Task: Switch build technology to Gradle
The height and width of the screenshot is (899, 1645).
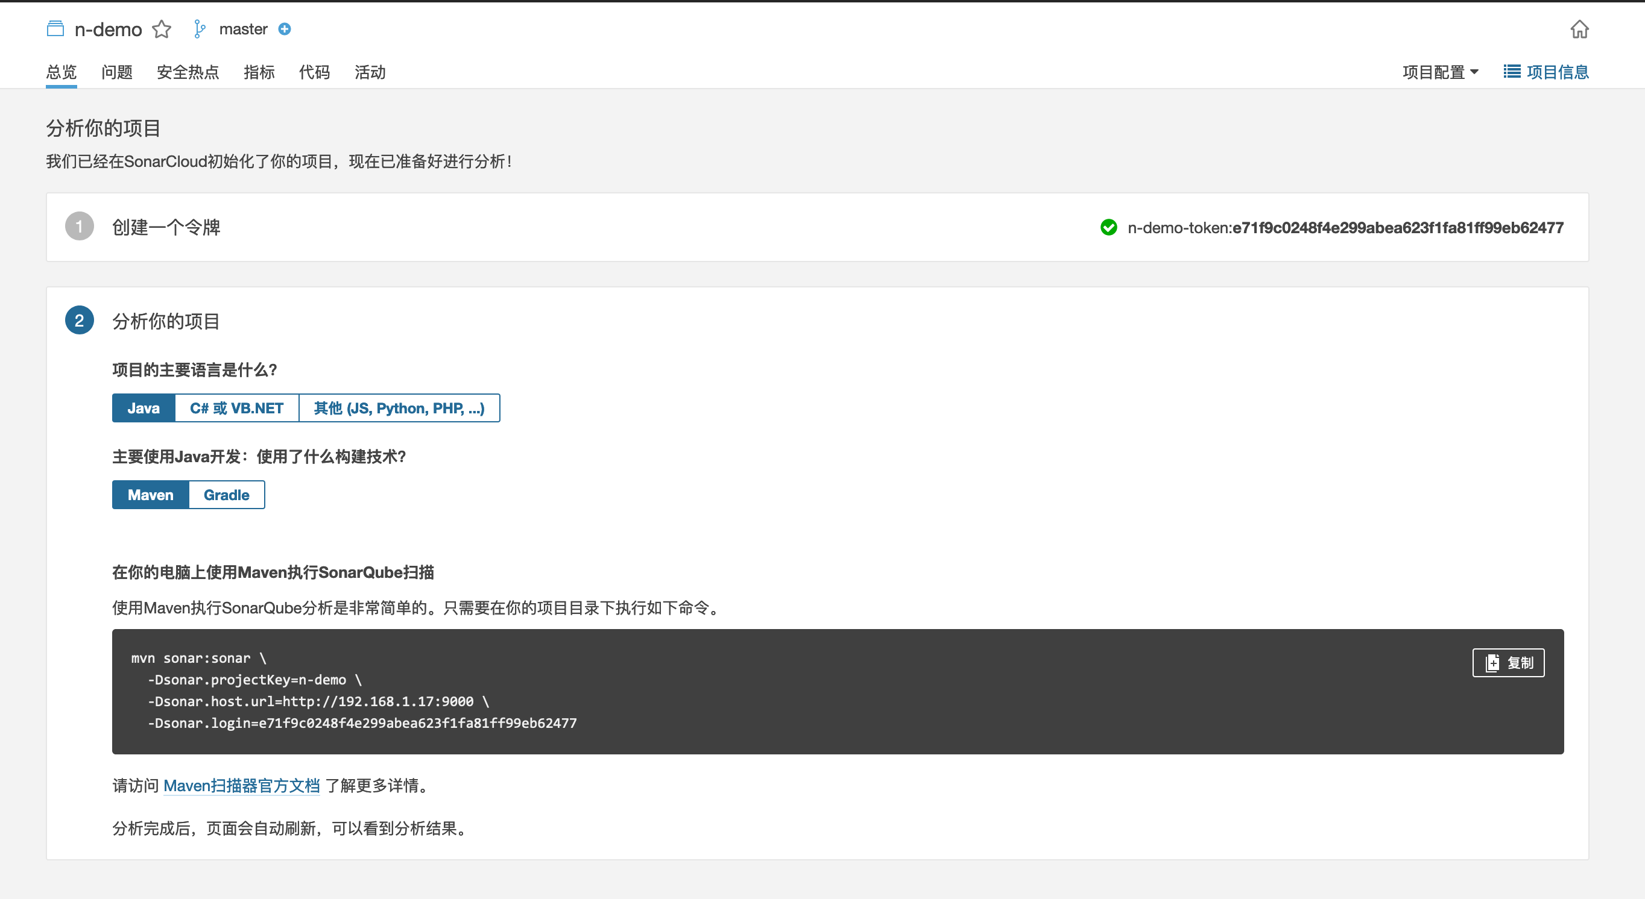Action: pos(226,495)
